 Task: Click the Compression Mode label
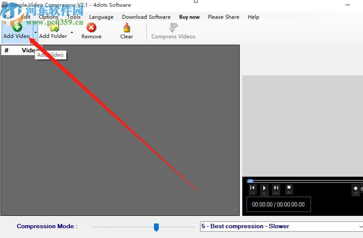pyautogui.click(x=47, y=226)
